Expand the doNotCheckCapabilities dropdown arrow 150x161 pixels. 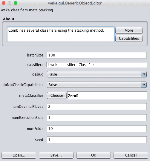point(144,85)
